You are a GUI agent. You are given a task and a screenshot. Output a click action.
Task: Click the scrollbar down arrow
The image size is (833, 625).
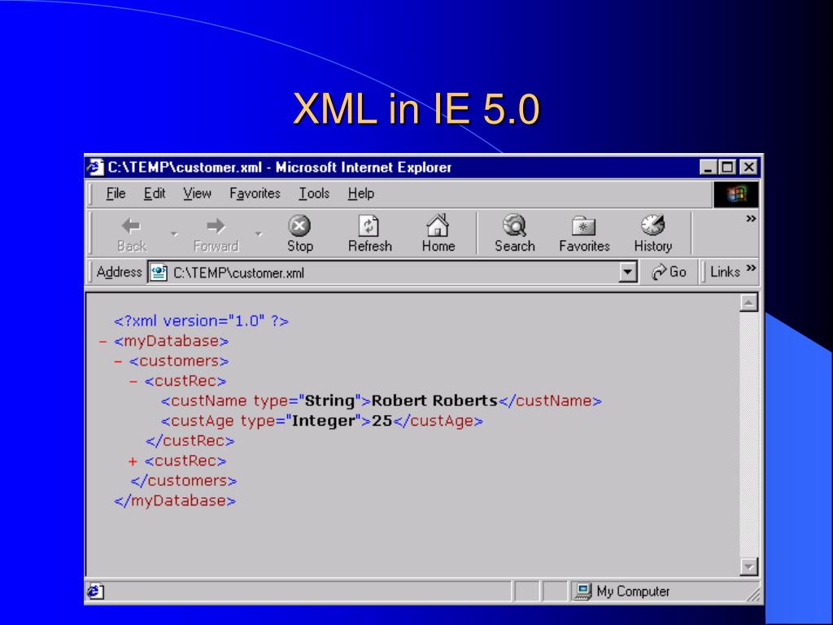pyautogui.click(x=748, y=566)
